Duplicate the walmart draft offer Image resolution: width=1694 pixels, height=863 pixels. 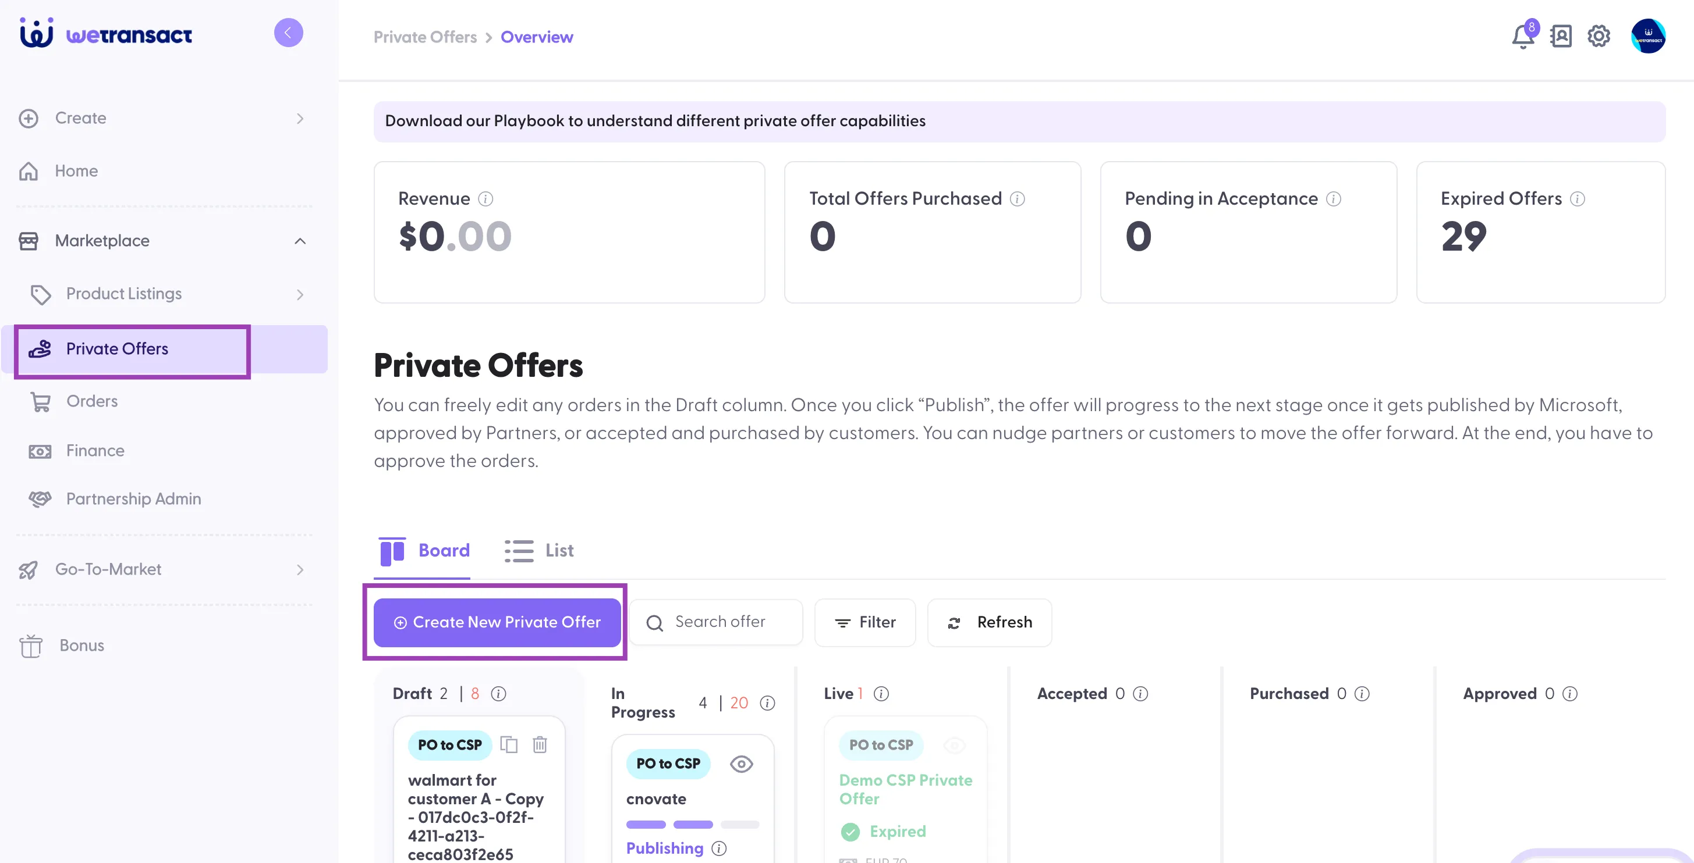pyautogui.click(x=509, y=744)
